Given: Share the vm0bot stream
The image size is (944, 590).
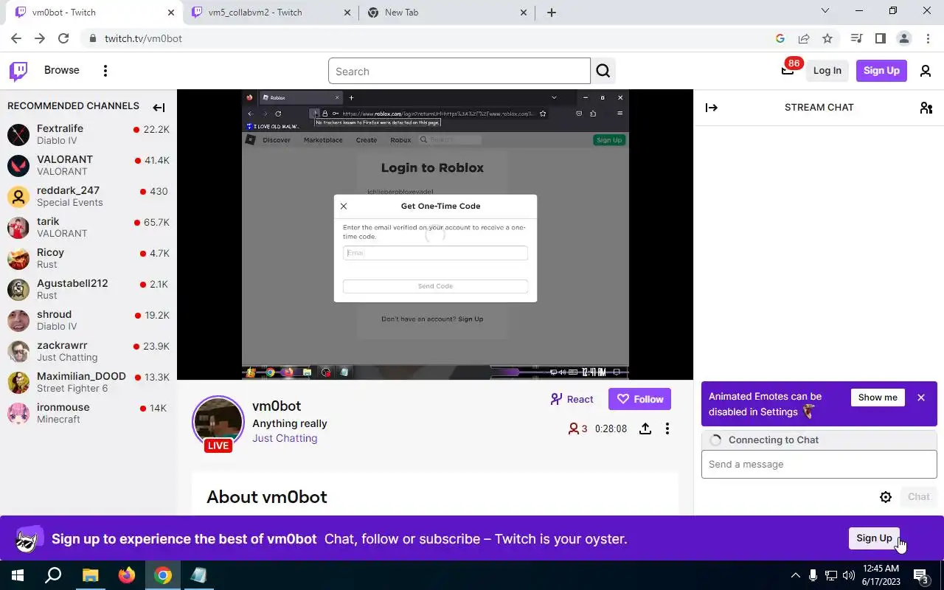Looking at the screenshot, I should (645, 428).
